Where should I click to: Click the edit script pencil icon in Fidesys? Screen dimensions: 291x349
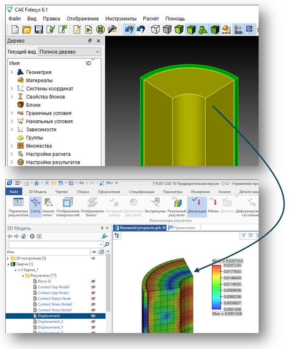[x=77, y=29]
